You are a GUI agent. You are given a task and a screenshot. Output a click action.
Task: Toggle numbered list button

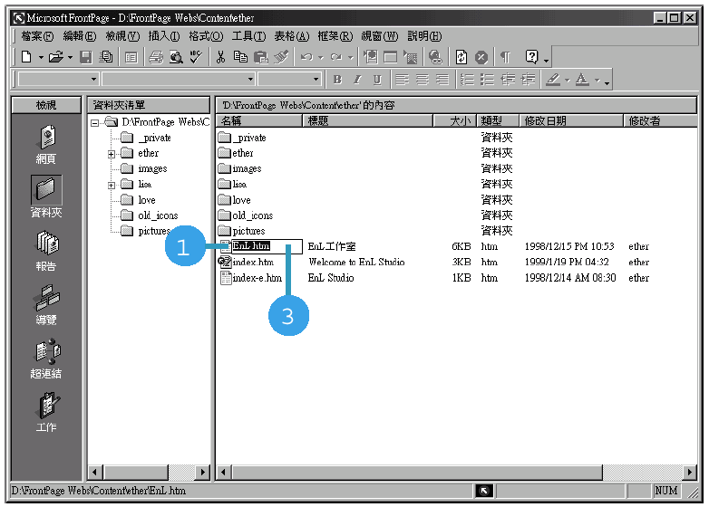click(467, 80)
